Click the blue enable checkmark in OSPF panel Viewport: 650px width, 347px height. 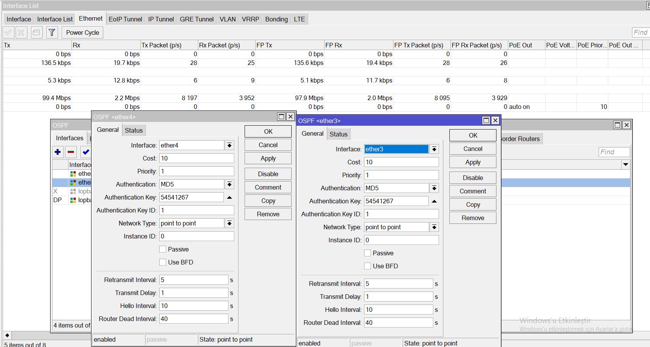click(x=85, y=152)
